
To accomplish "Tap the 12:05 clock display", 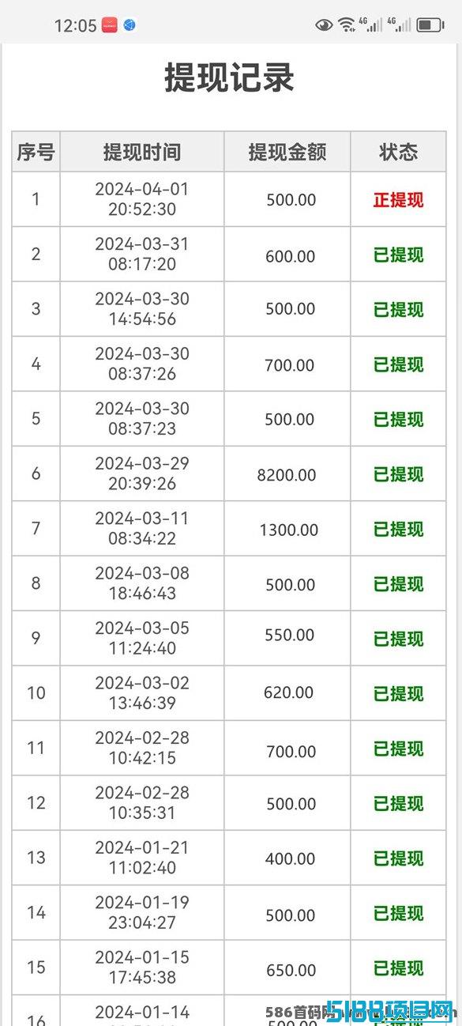I will (75, 25).
